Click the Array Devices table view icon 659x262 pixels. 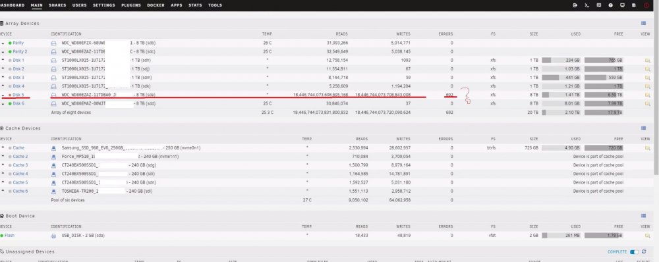[643, 24]
